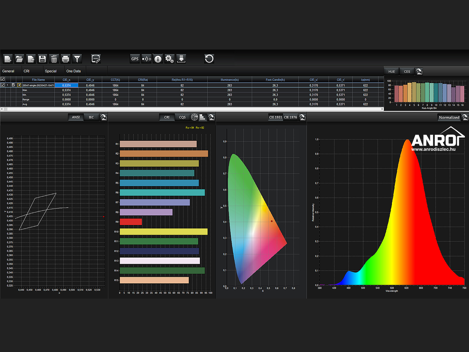
Task: Click the circular refresh arrow icon
Action: point(209,59)
